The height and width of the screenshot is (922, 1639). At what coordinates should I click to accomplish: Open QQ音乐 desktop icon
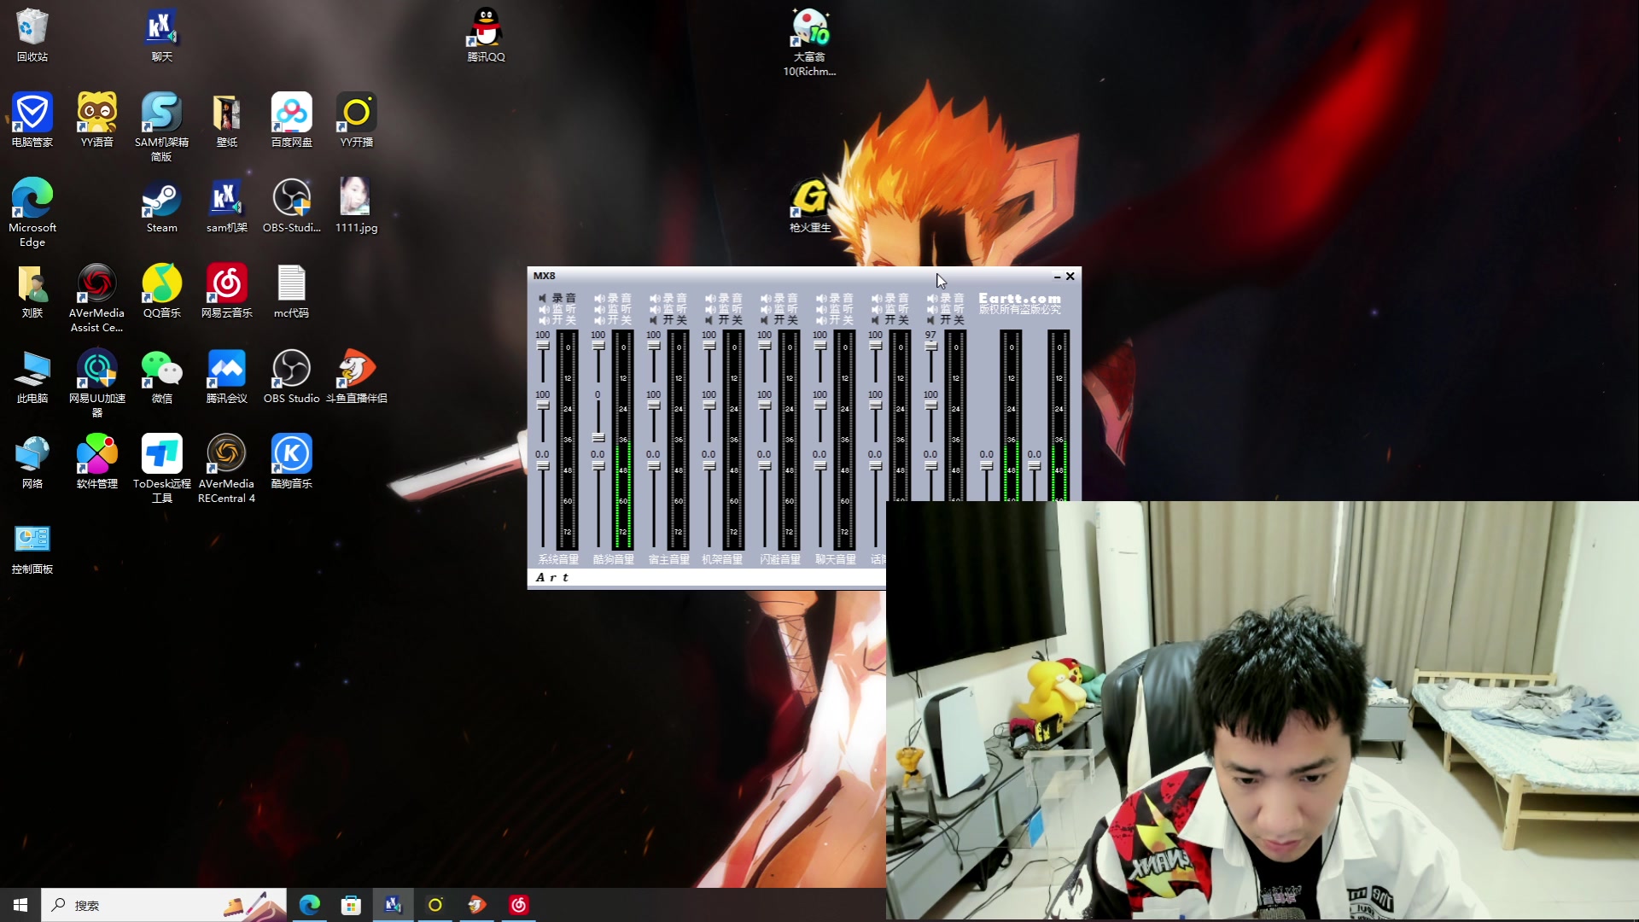click(x=161, y=291)
